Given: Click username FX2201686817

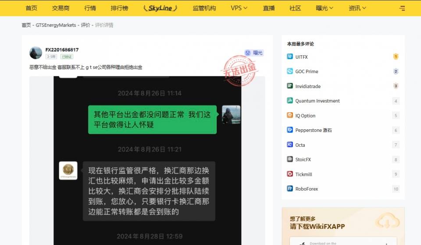Looking at the screenshot, I should tap(62, 50).
